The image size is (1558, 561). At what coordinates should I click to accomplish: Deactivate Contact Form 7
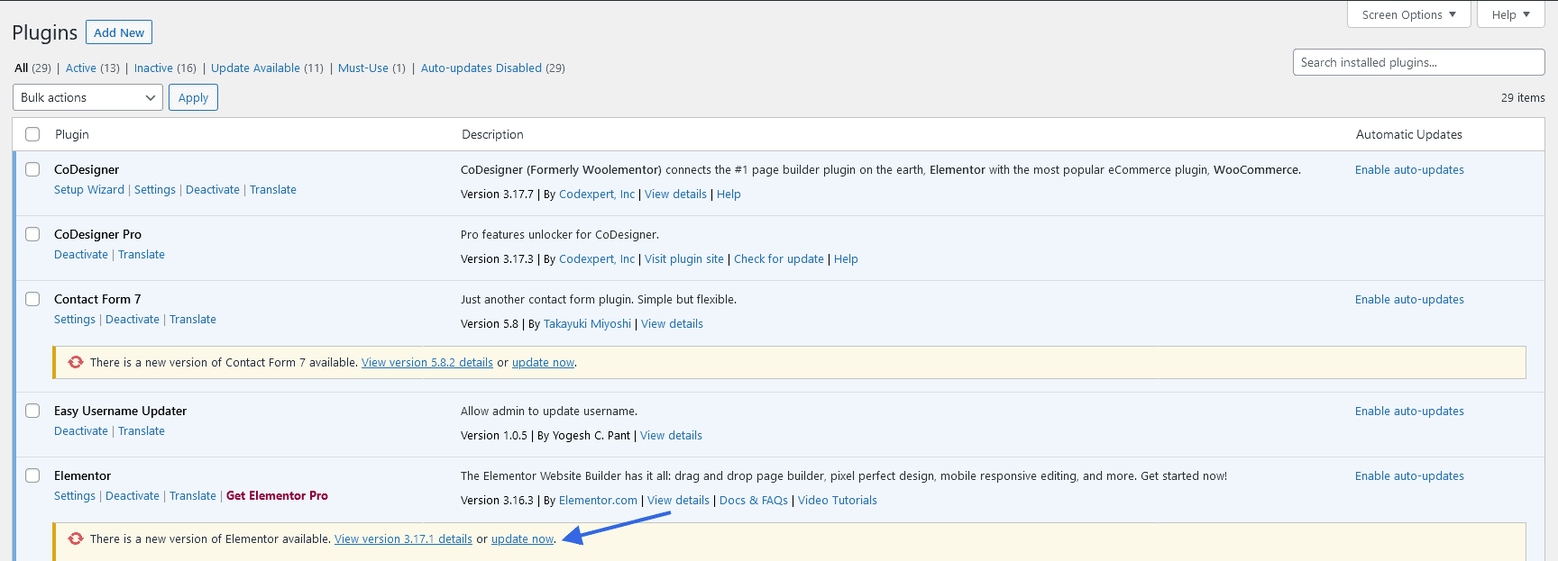point(133,319)
